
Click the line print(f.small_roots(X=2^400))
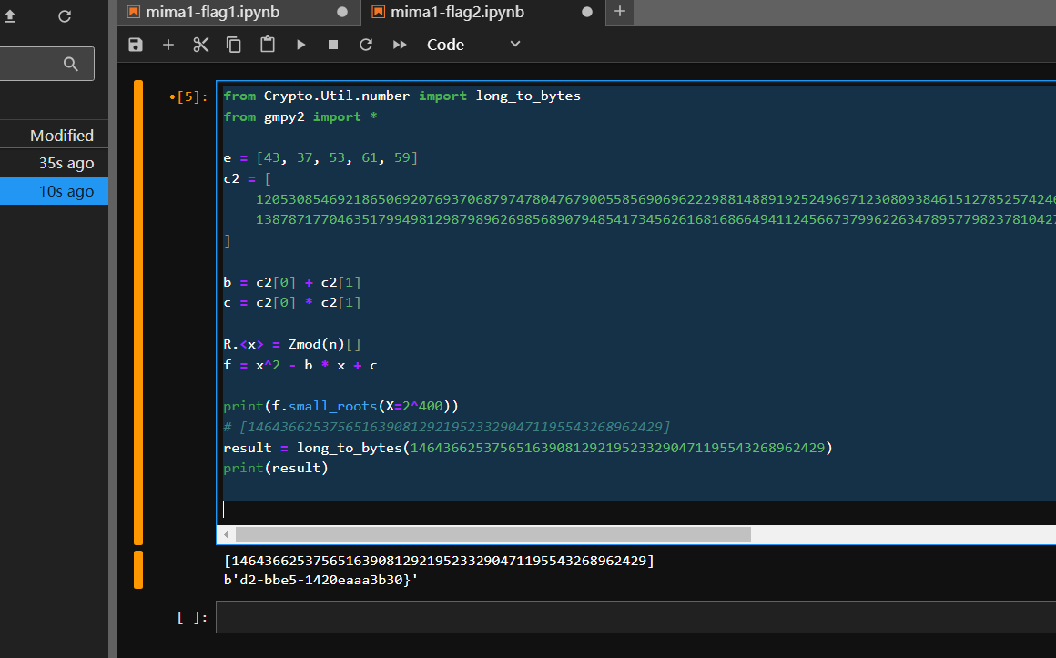click(340, 406)
